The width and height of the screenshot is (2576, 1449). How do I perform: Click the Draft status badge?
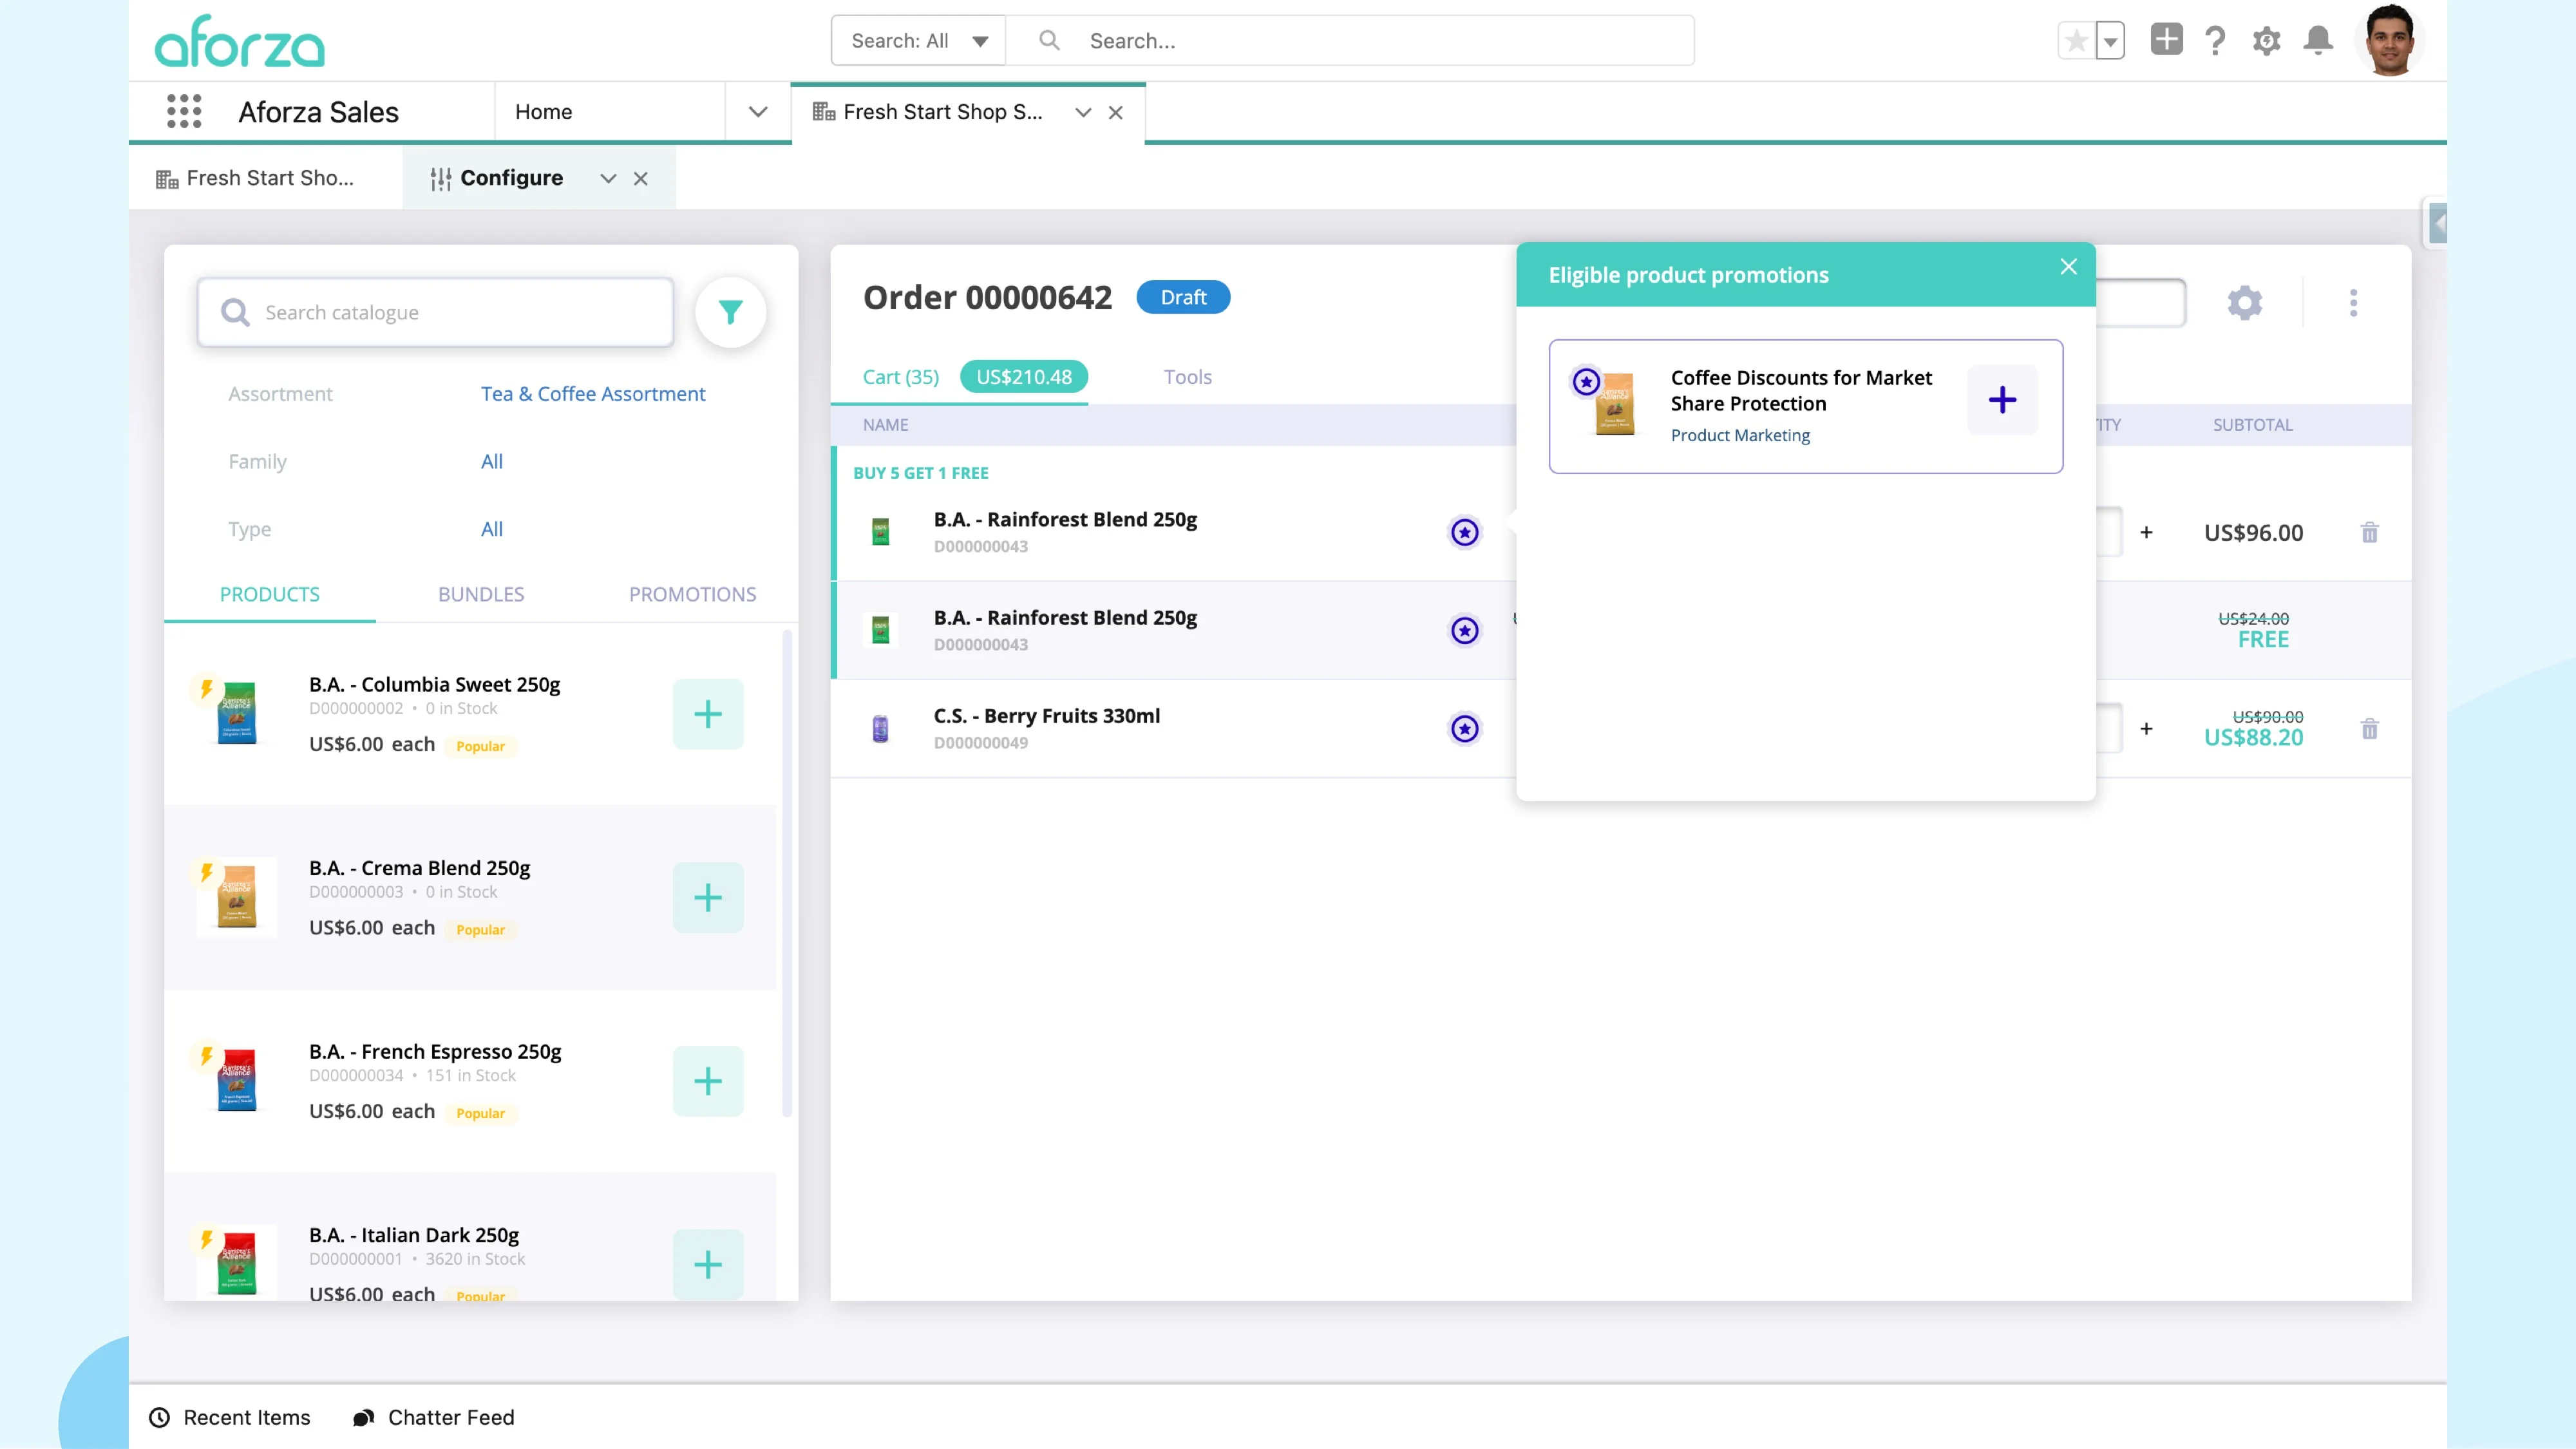pos(1184,297)
